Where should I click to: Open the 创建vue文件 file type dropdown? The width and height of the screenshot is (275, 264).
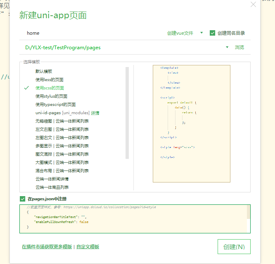pyautogui.click(x=185, y=33)
